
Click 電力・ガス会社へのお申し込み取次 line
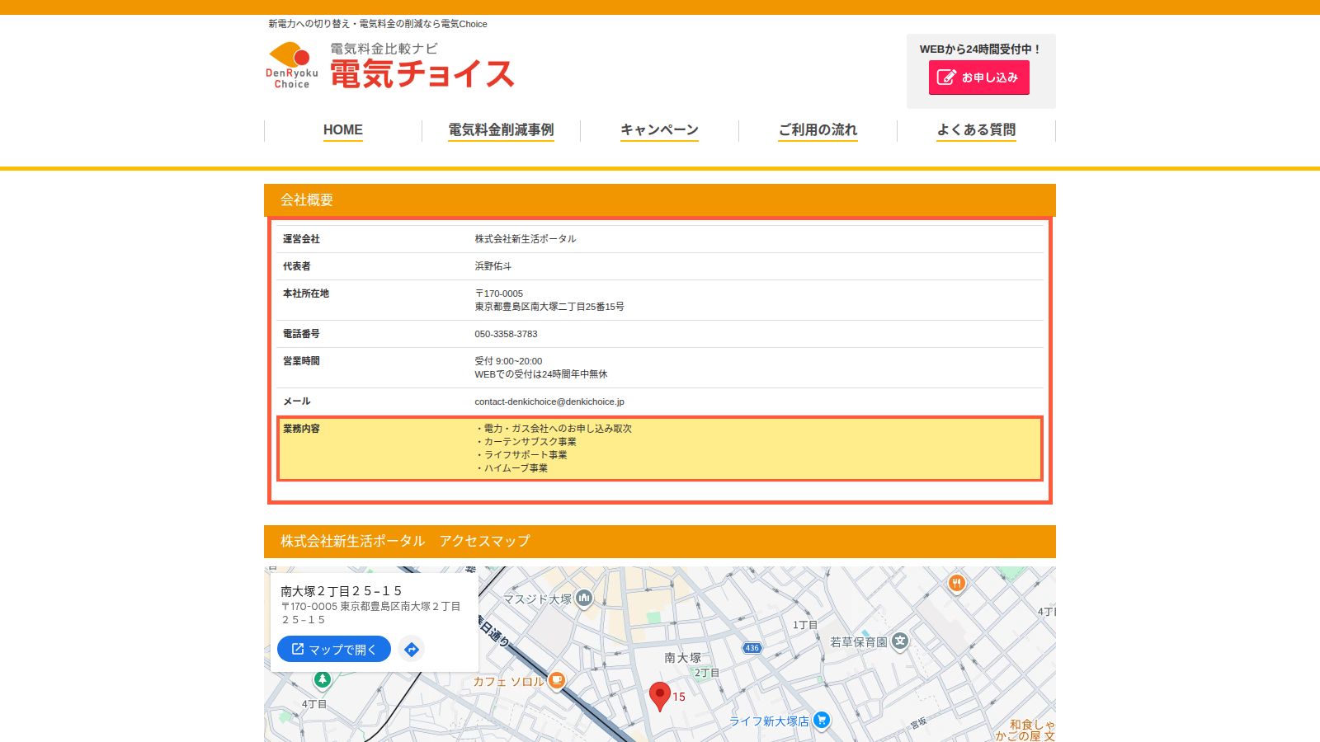tap(554, 429)
